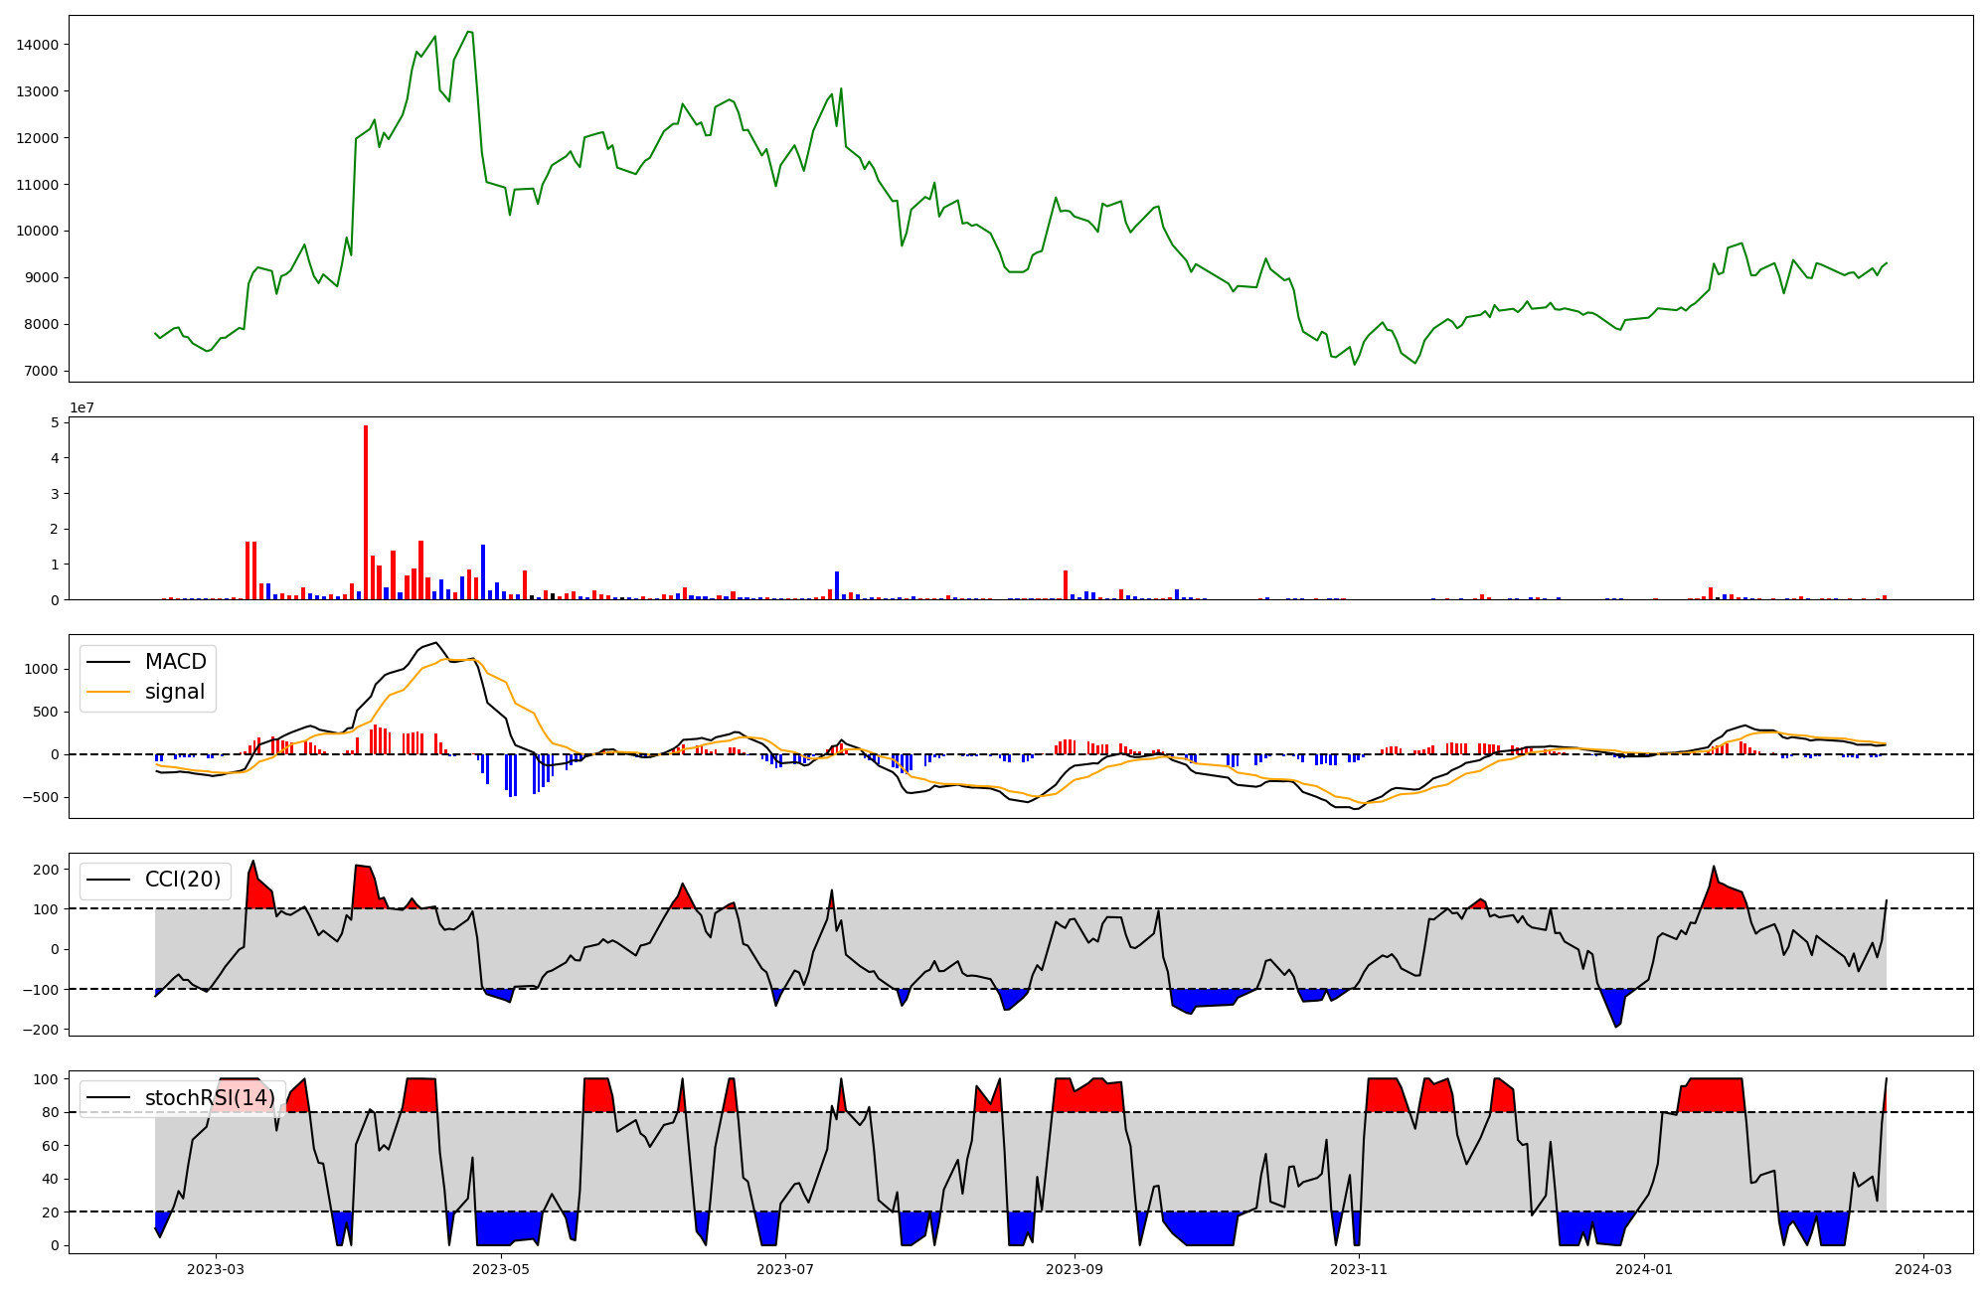
Task: Click the 2023-07 date tick label
Action: click(x=786, y=1269)
